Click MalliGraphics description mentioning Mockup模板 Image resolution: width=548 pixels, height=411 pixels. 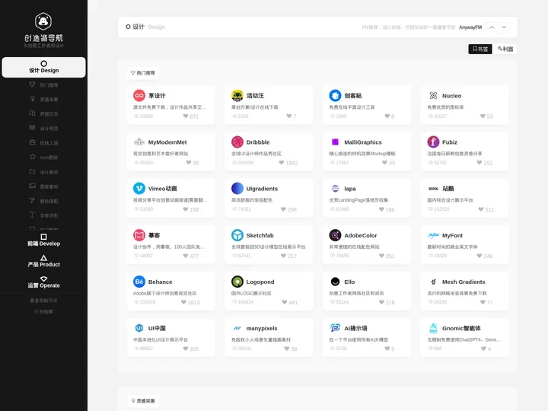point(362,154)
